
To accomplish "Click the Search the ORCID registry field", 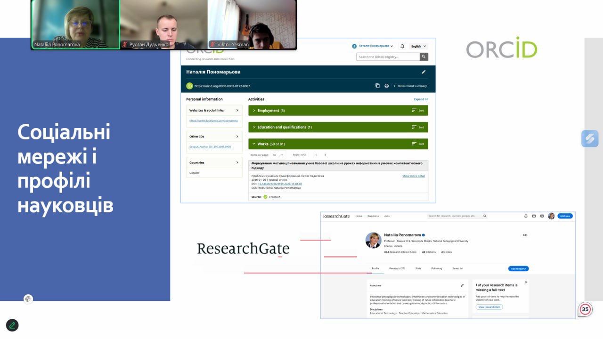I will coord(388,57).
